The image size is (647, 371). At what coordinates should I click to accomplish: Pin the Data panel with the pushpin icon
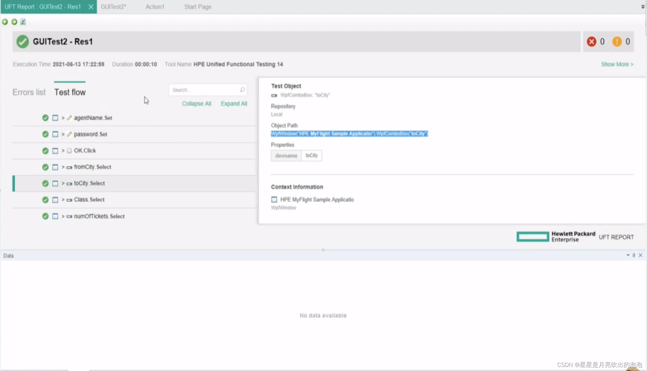coord(634,255)
